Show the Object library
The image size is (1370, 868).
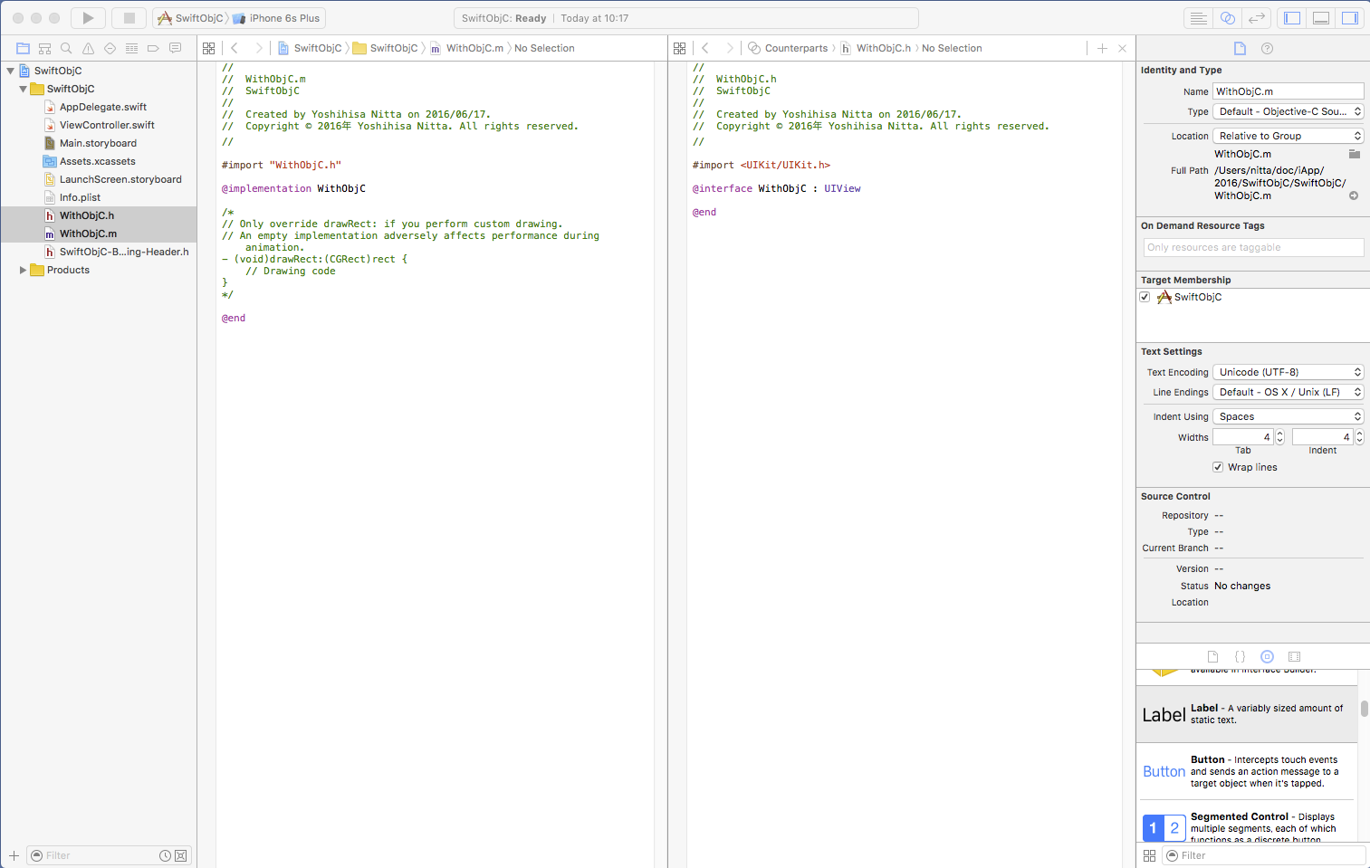[x=1267, y=656]
